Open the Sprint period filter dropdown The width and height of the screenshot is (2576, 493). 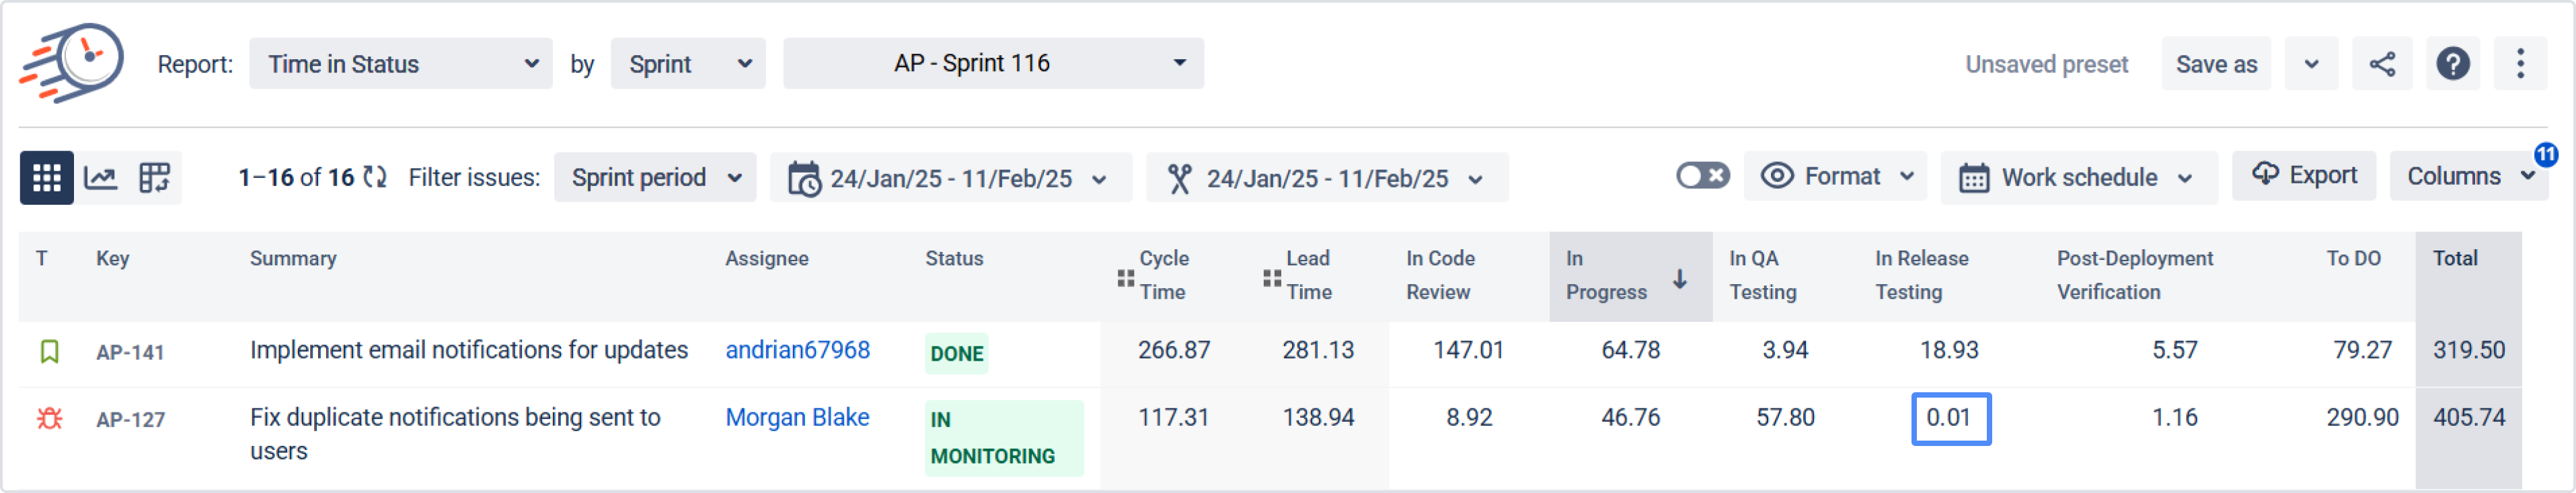[x=655, y=179]
